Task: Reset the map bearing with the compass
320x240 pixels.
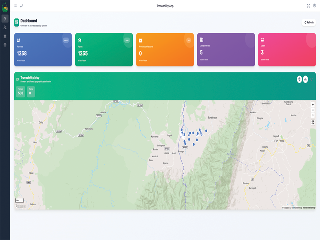Action: [313, 116]
